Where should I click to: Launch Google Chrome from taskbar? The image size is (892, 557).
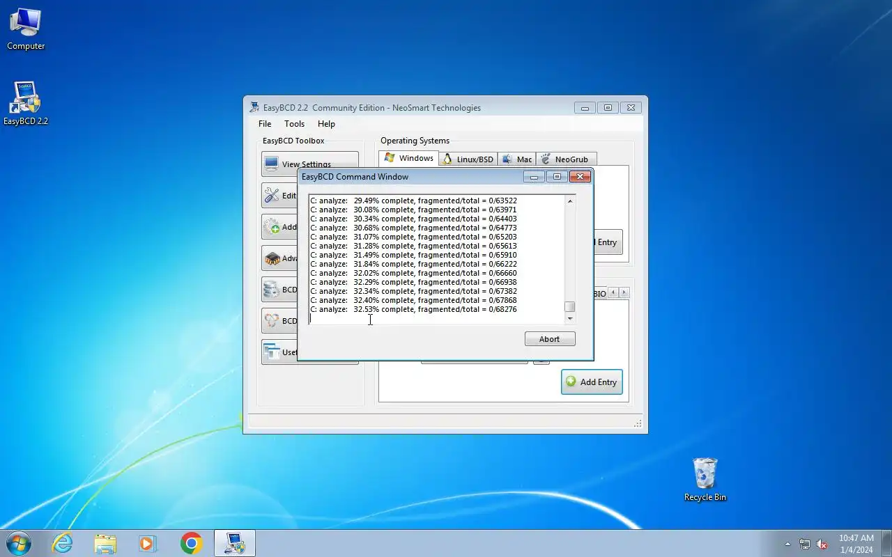click(x=191, y=543)
